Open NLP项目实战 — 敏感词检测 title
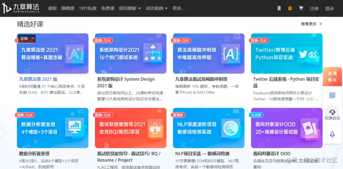The image size is (343, 169). pyautogui.click(x=202, y=154)
